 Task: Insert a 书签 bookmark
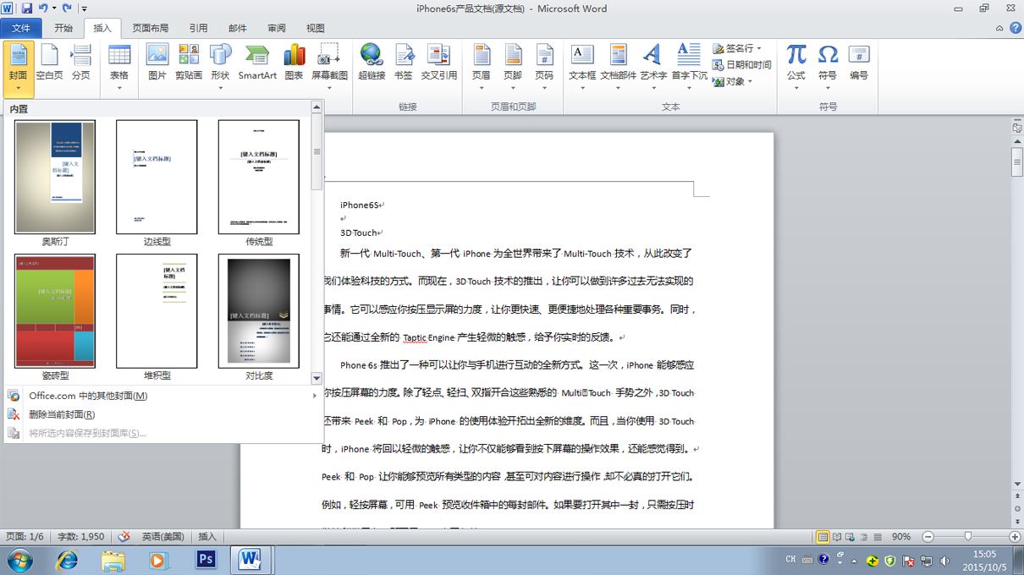(404, 63)
